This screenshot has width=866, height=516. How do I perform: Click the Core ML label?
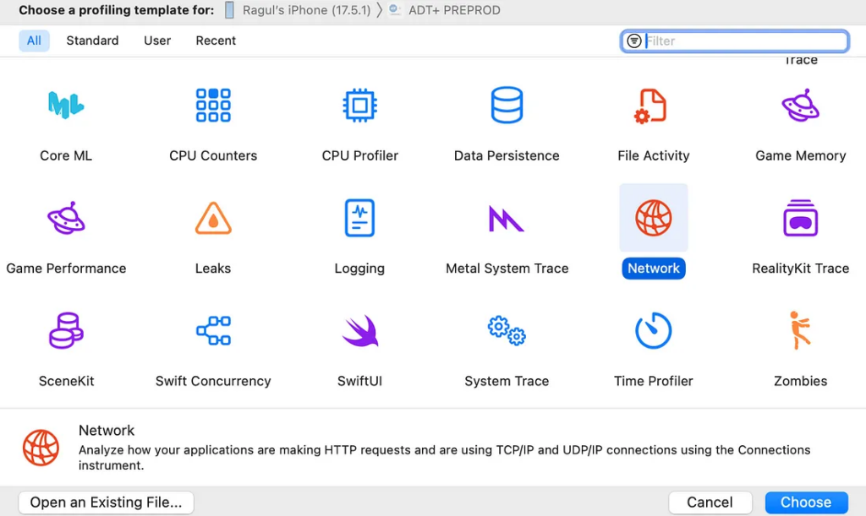click(x=66, y=156)
